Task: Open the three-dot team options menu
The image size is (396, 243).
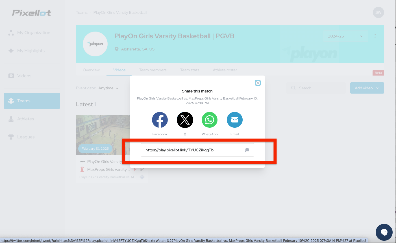Action: tap(375, 36)
